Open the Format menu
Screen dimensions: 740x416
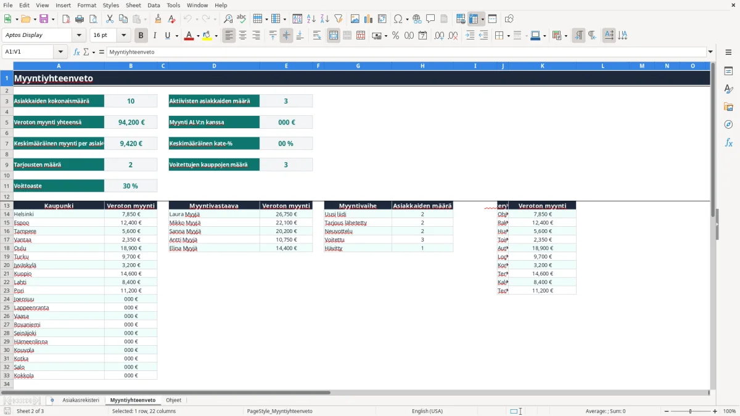pos(86,5)
